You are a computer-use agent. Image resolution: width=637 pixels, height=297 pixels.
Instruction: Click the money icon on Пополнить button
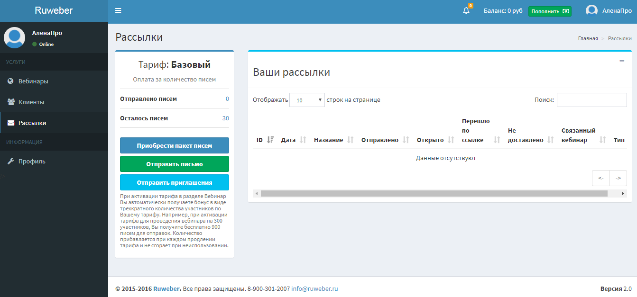click(x=565, y=11)
